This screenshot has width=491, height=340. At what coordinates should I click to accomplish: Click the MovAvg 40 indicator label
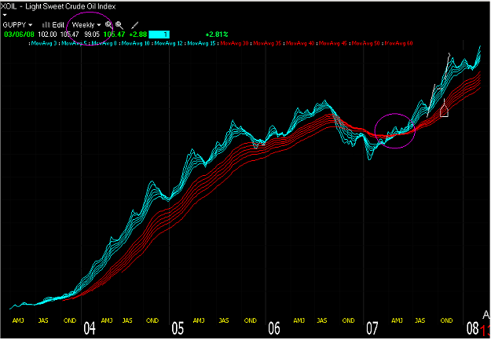point(299,43)
